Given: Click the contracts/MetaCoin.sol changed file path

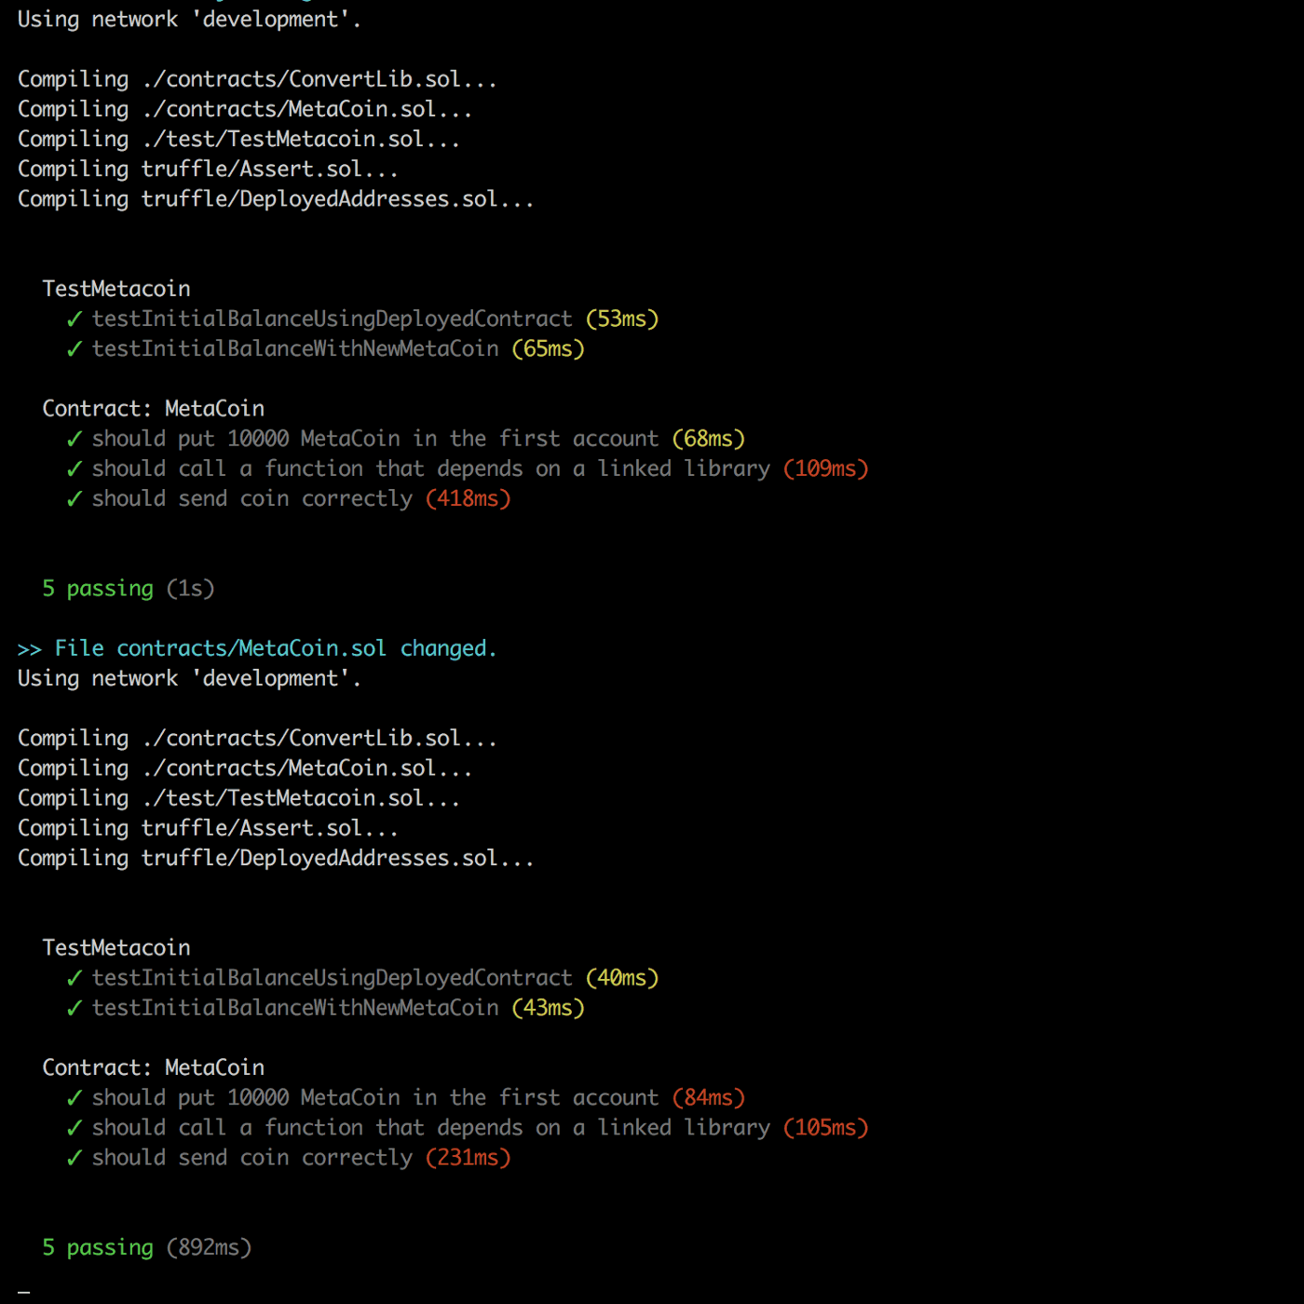Looking at the screenshot, I should coord(251,648).
